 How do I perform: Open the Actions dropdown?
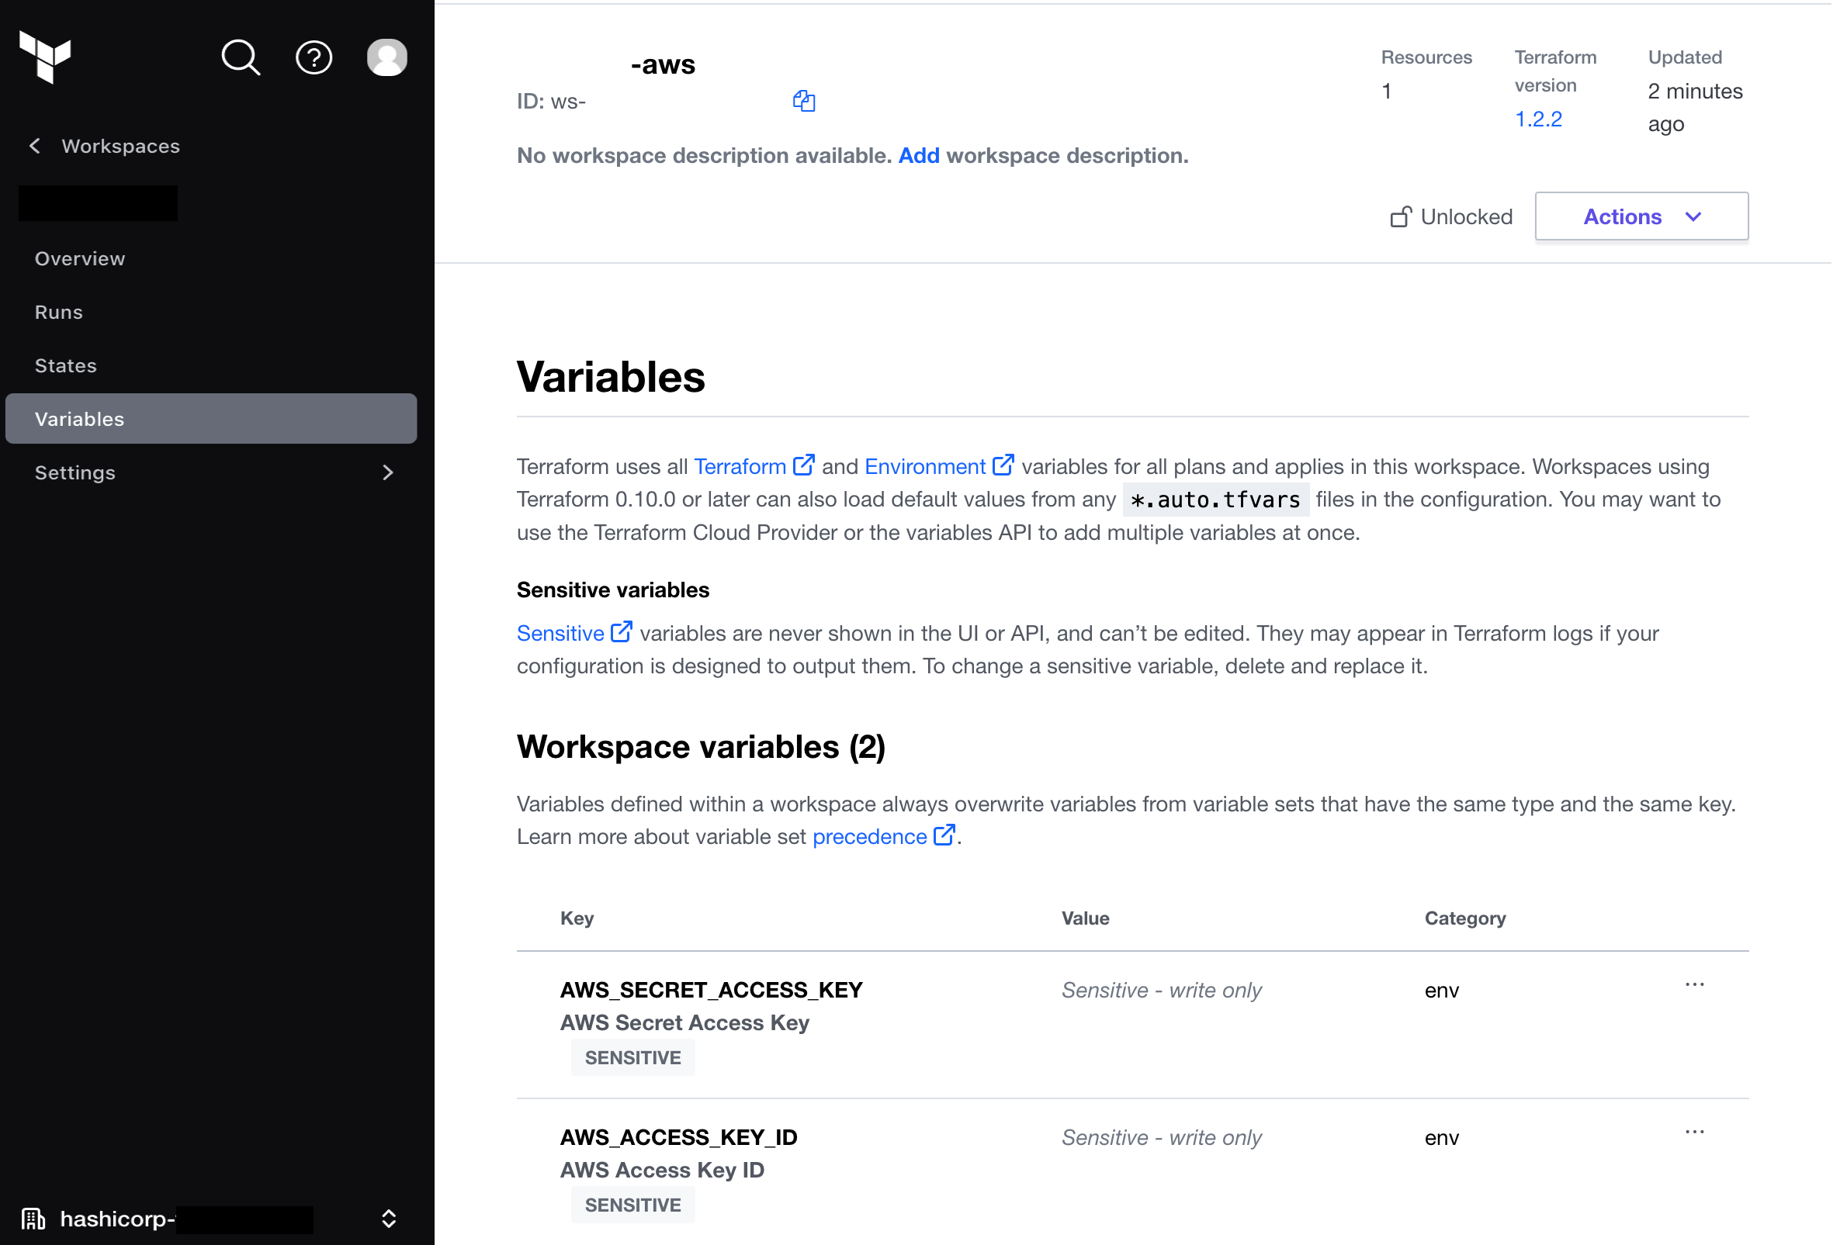(x=1641, y=216)
